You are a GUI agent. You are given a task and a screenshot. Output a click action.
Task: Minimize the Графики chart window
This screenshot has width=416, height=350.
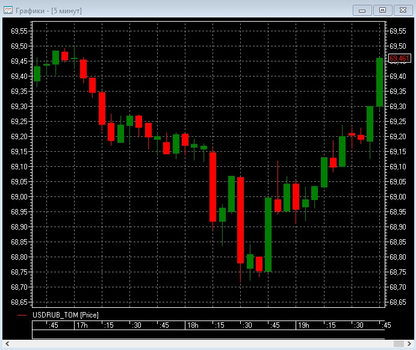coord(362,10)
